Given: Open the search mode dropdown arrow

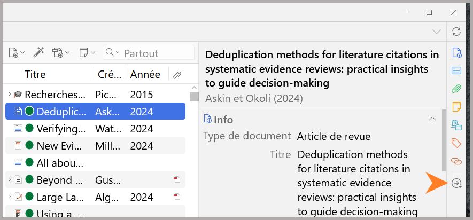Looking at the screenshot, I should pyautogui.click(x=118, y=53).
